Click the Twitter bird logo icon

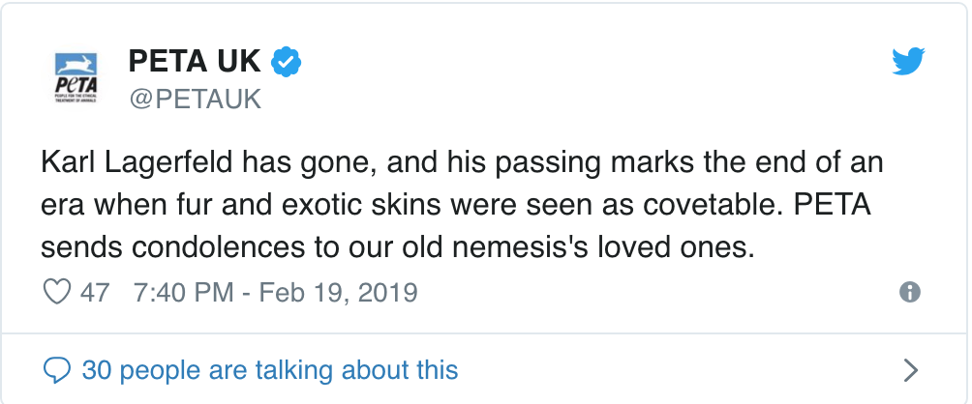click(x=908, y=61)
